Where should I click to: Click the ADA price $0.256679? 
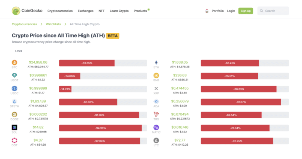180,101
